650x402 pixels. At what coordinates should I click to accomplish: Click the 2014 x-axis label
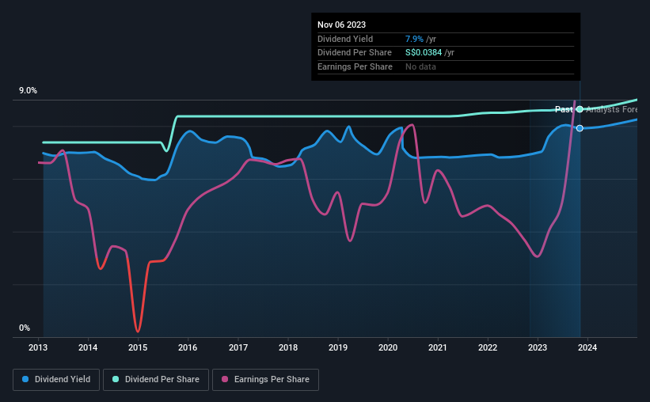point(88,347)
